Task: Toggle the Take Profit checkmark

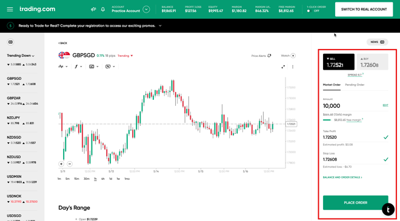Action: 385,137
